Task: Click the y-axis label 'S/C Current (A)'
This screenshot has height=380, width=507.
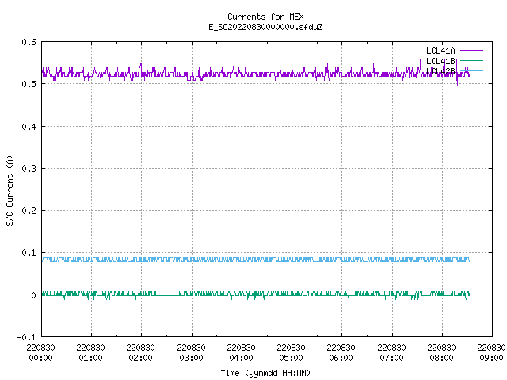Action: pos(10,190)
